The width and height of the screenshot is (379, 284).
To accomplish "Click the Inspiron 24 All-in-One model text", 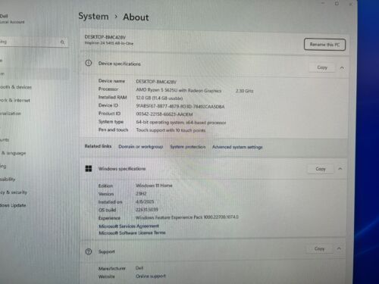I will [109, 43].
